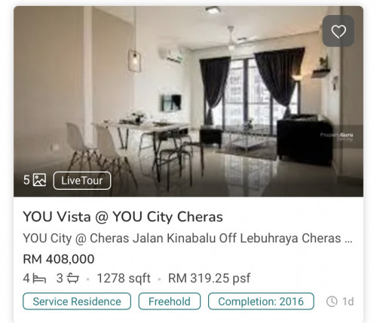Viewport: 377px width, 323px height.
Task: Click the number 4 bedroom count
Action: (x=26, y=279)
